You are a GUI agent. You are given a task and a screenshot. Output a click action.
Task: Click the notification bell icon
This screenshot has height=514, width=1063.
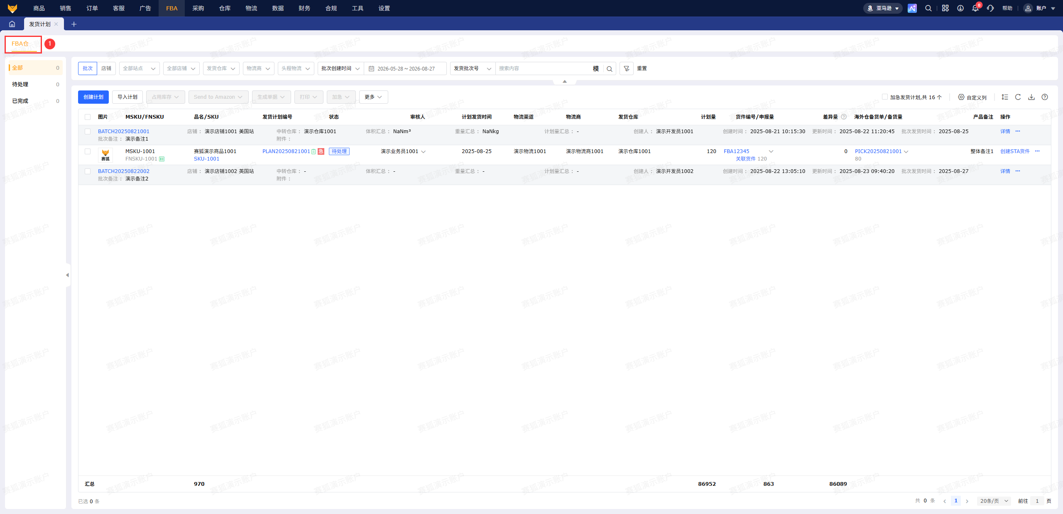click(x=975, y=8)
